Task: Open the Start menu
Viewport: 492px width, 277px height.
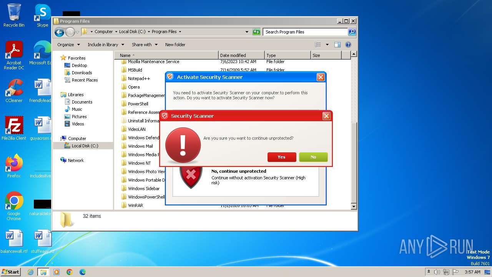Action: coord(11,272)
